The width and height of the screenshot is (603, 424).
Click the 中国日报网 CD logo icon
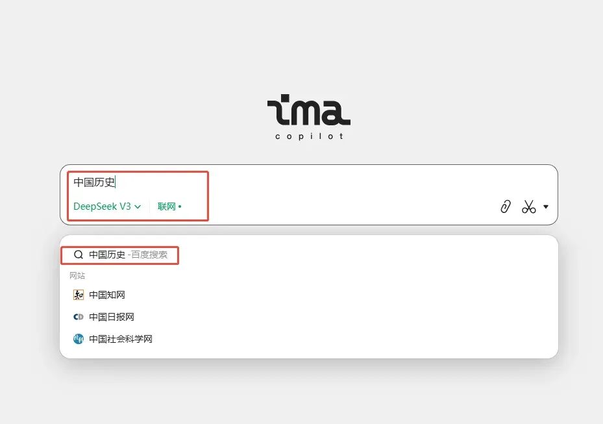(79, 317)
